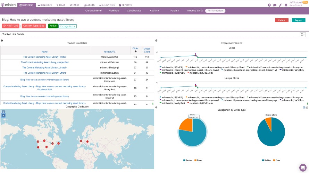Zoom in on the geographic map
Image resolution: width=309 pixels, height=173 pixels.
3,112
